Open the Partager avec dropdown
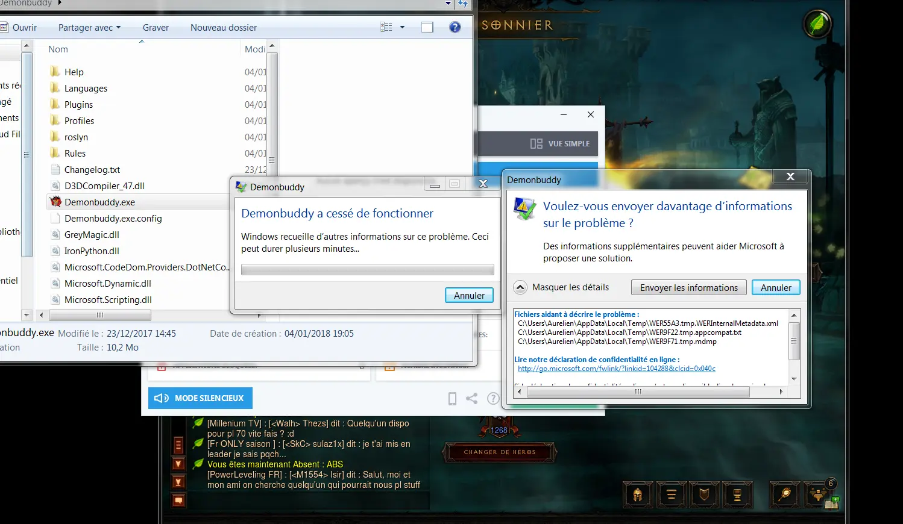Screen dimensions: 903x524 [89, 27]
